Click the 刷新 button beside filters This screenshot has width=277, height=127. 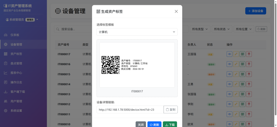[261, 29]
